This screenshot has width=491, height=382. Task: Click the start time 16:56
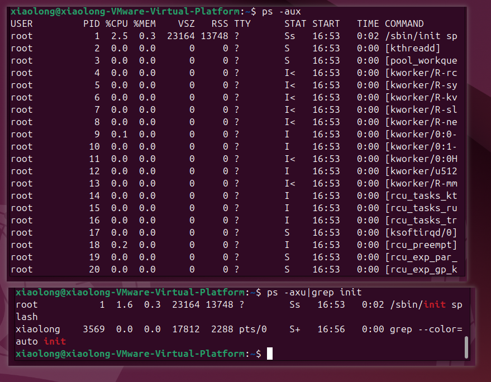(331, 329)
